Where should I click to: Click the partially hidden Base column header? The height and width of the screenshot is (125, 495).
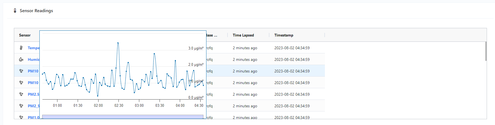coord(212,35)
